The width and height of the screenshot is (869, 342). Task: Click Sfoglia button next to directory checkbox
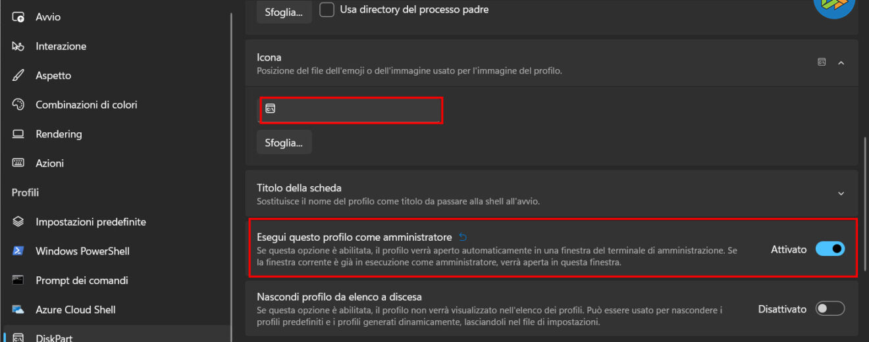tap(284, 12)
